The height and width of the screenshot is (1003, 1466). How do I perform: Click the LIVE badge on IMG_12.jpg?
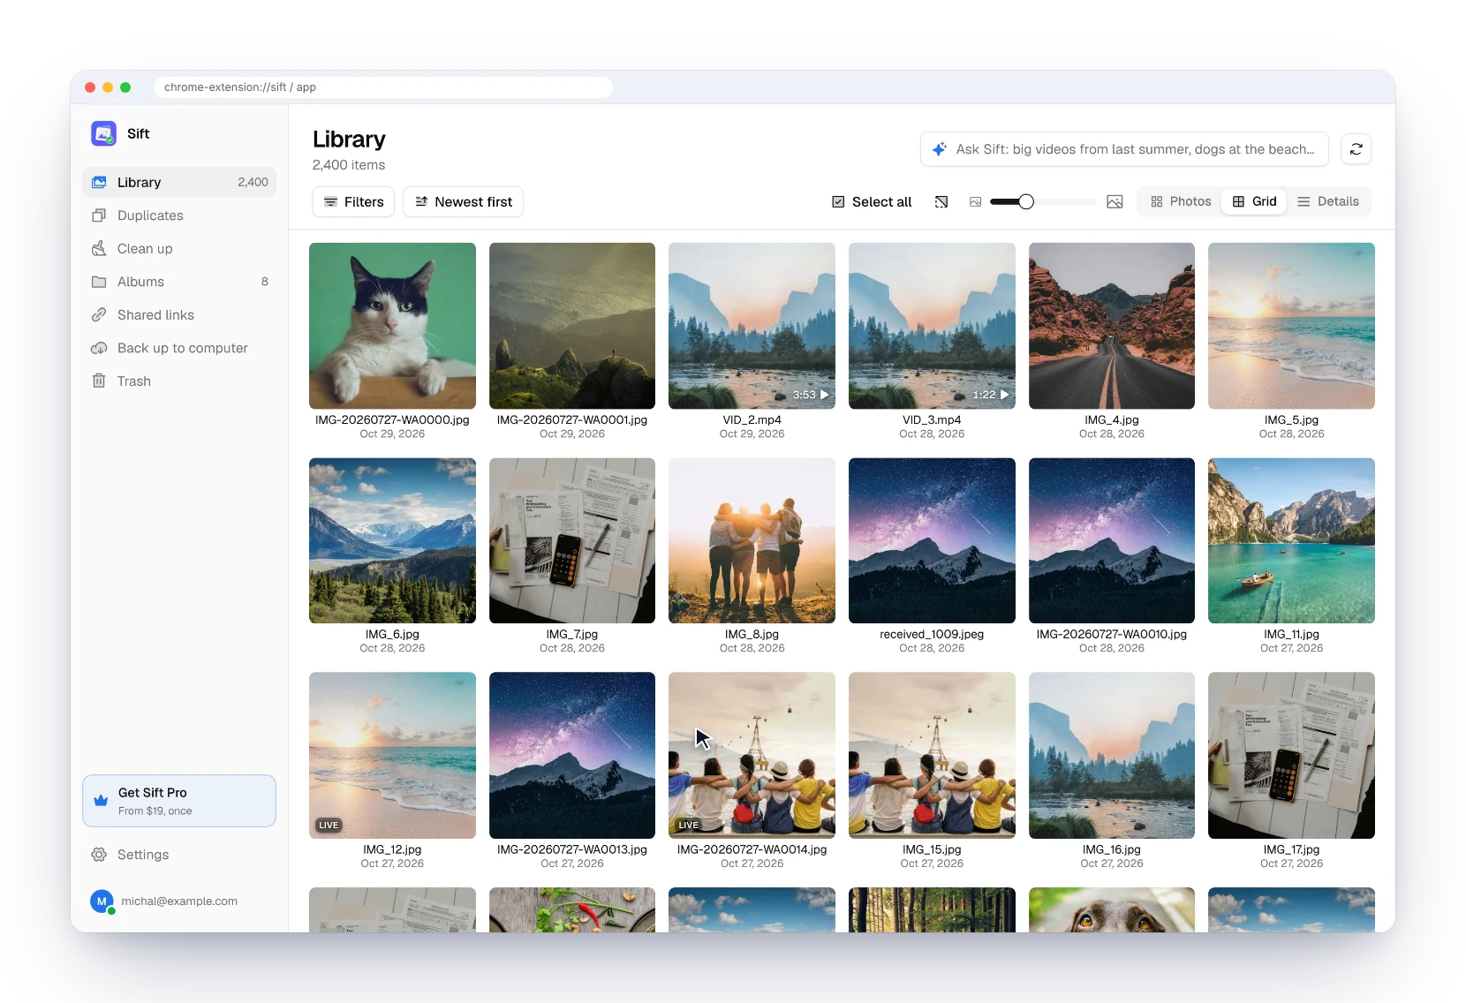pos(329,826)
